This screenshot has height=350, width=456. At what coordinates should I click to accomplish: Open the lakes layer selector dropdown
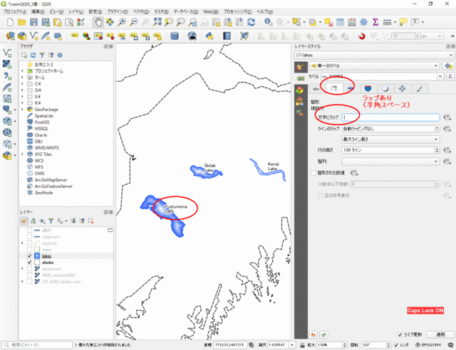click(374, 55)
